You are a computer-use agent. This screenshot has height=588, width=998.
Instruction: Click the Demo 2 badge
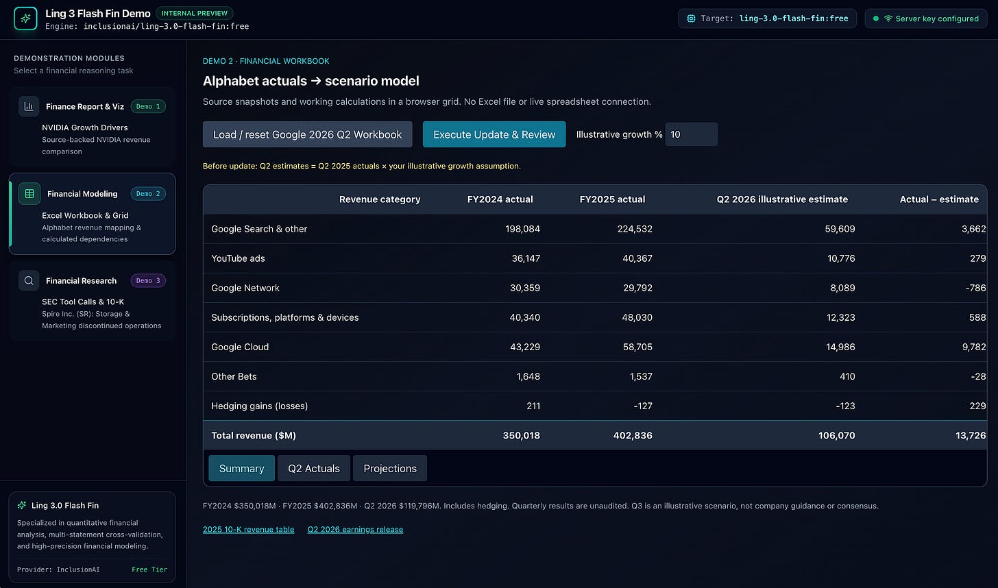[148, 194]
